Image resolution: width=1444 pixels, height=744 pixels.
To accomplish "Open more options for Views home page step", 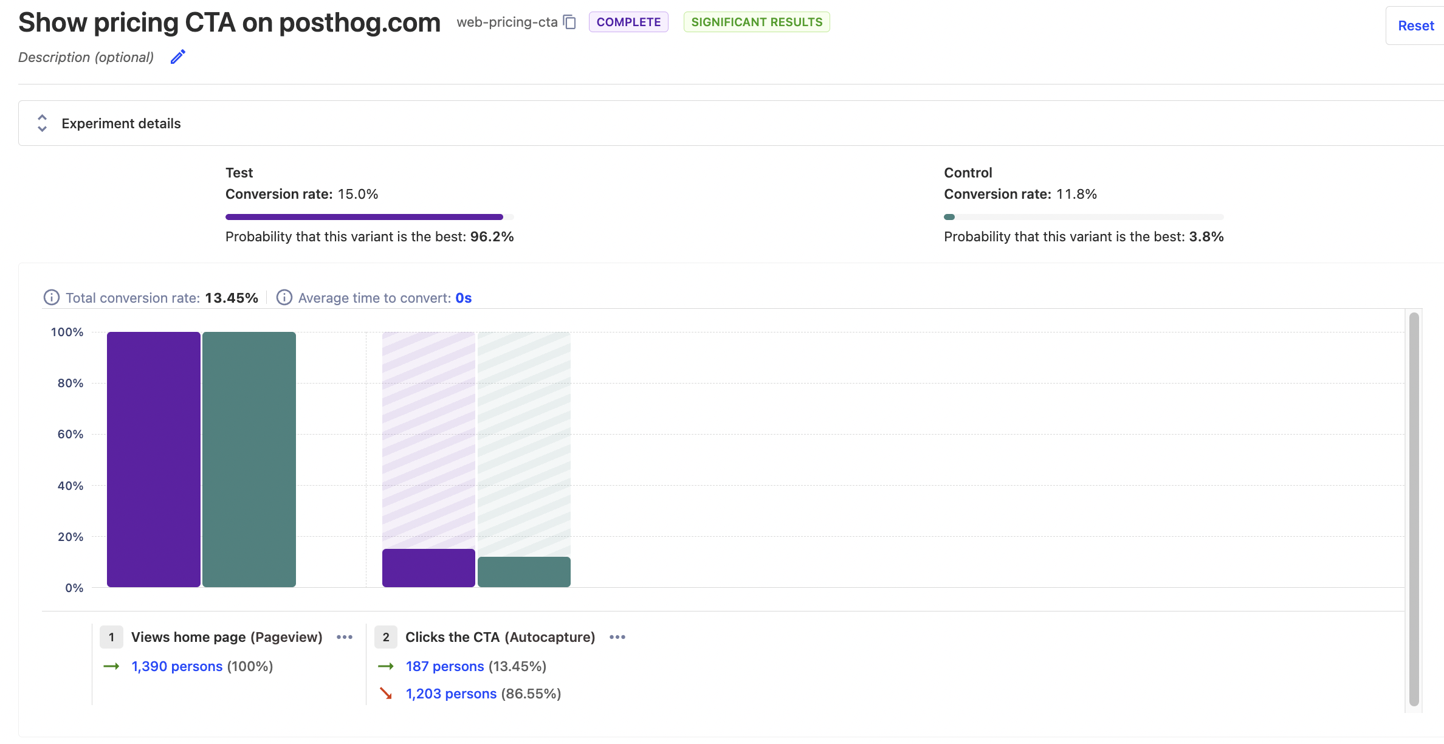I will point(345,637).
